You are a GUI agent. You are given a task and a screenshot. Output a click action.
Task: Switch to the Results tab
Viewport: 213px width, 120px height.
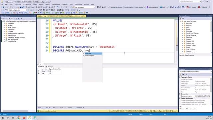41,67
